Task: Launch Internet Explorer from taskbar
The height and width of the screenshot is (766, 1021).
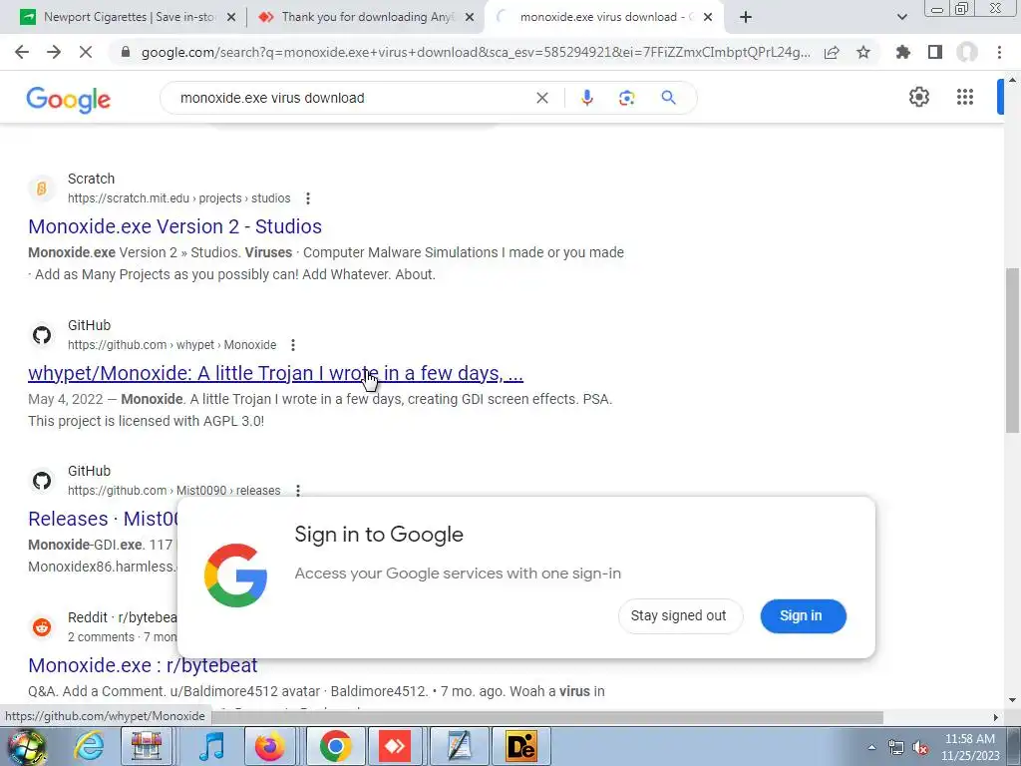Action: click(x=88, y=746)
